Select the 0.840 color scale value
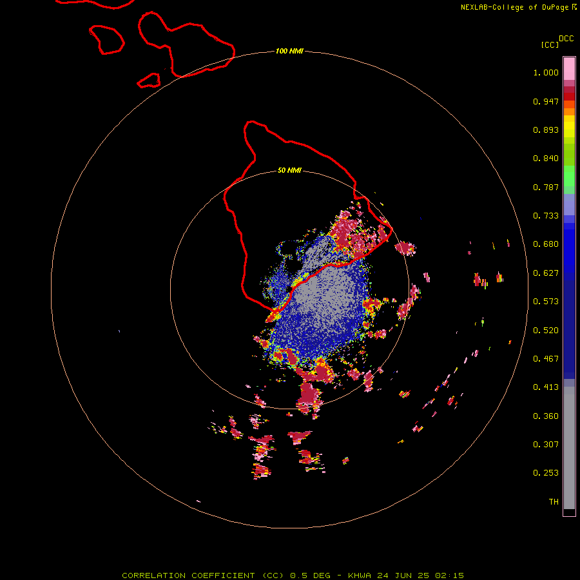 point(546,159)
